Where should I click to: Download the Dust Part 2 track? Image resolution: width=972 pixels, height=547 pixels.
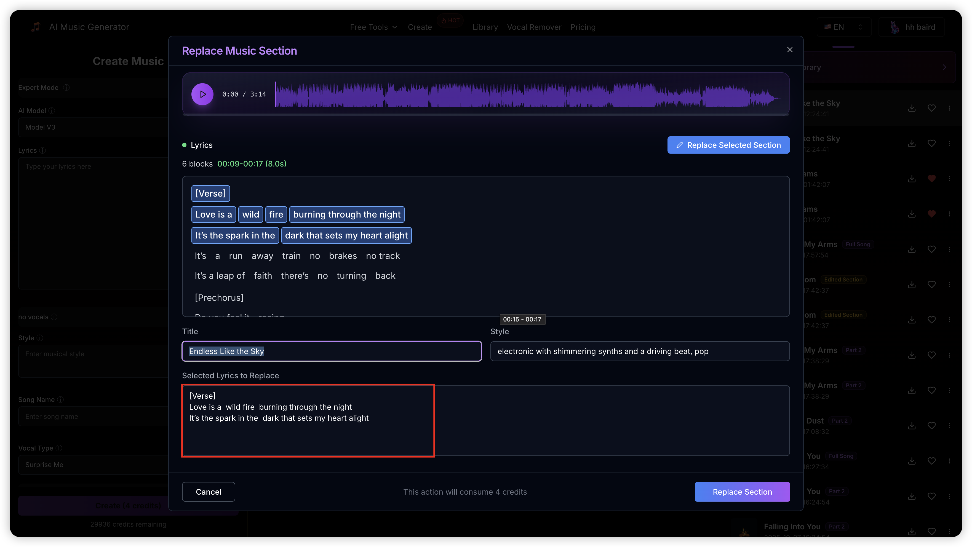[x=912, y=425]
